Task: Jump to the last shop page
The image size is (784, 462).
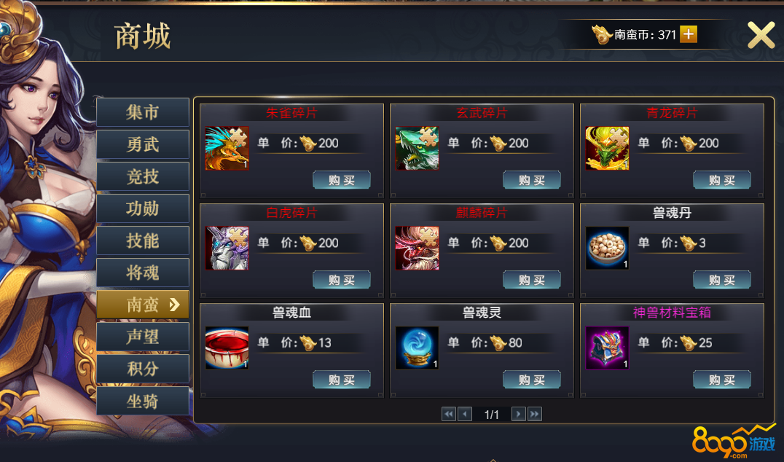Action: [x=535, y=414]
